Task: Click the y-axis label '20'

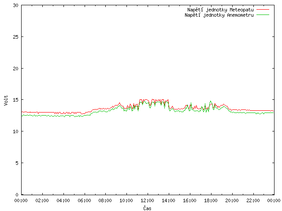Action: [16, 69]
